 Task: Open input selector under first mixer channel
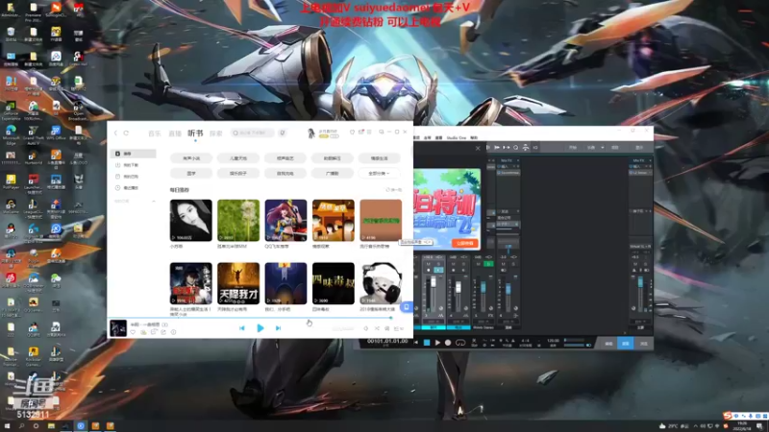(x=434, y=322)
